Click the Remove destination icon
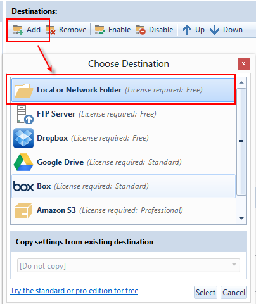 coord(51,30)
